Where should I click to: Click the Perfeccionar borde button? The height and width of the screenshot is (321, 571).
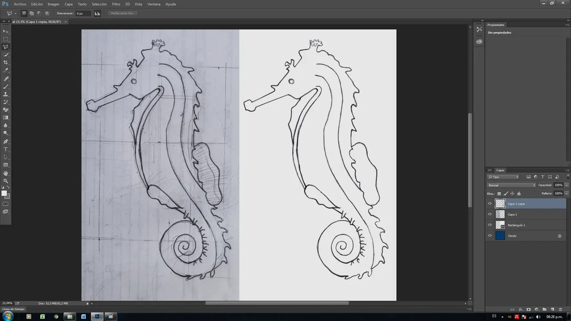click(x=122, y=13)
